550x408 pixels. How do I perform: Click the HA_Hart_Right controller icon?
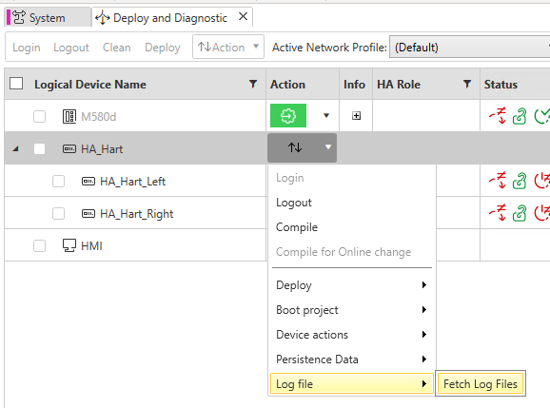coord(88,213)
